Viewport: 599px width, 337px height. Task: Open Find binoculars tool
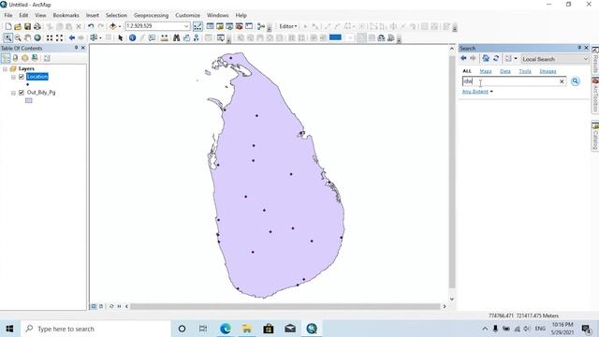pos(177,37)
